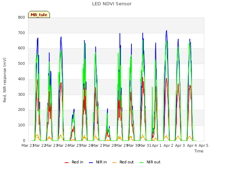
Task: Click the Red, NIR response (mV) axis label
Action: 5,80
